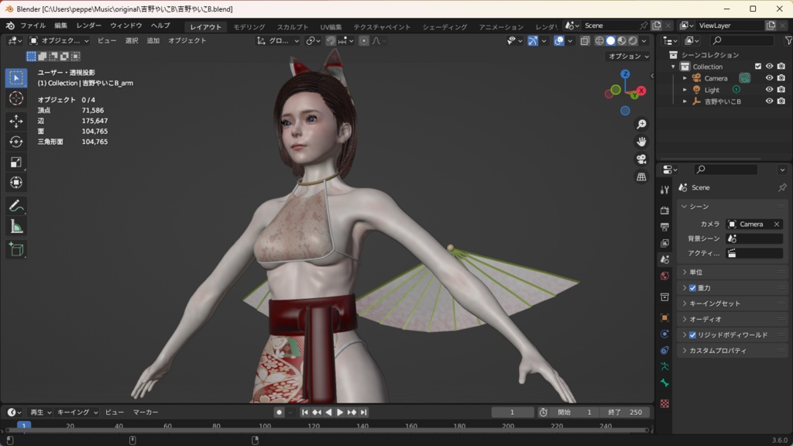Open the World properties tab

tap(664, 276)
